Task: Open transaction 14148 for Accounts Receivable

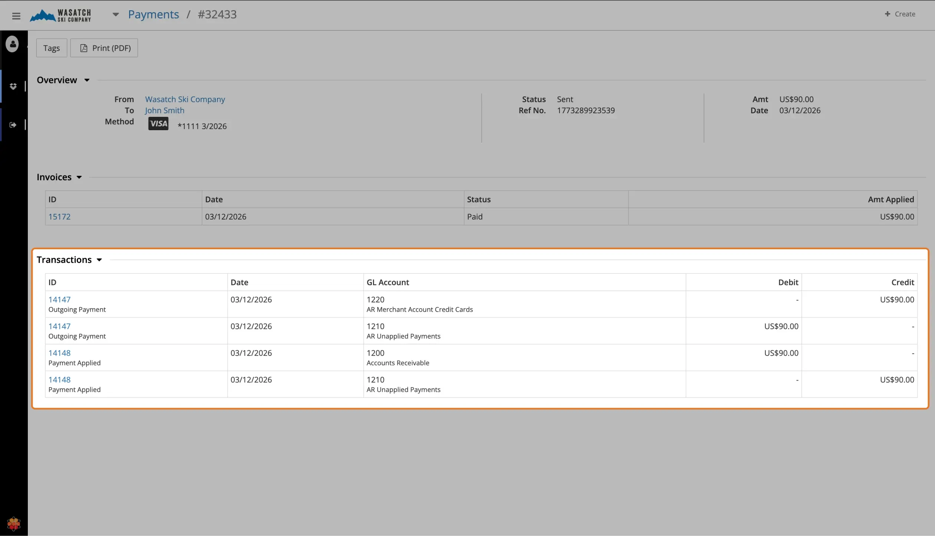Action: coord(59,353)
